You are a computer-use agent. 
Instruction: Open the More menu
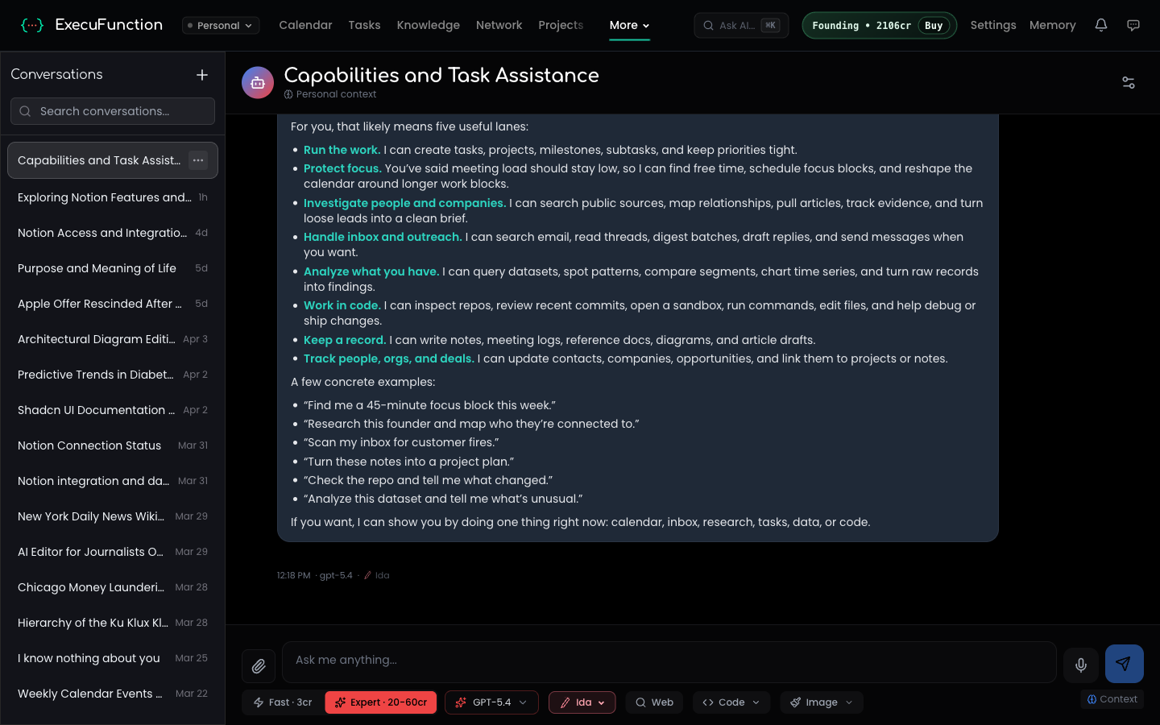pos(628,25)
